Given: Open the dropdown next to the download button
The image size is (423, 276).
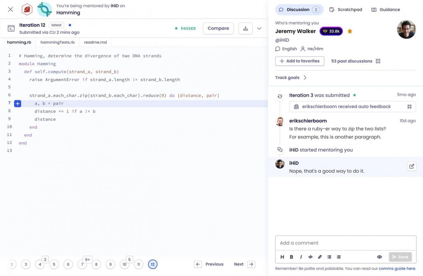Looking at the screenshot, I should (260, 28).
